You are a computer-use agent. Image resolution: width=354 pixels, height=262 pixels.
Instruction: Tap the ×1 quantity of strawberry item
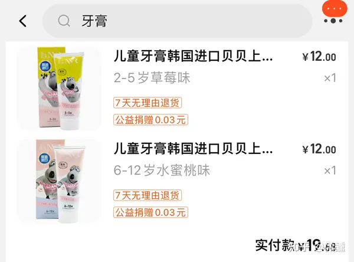click(330, 78)
